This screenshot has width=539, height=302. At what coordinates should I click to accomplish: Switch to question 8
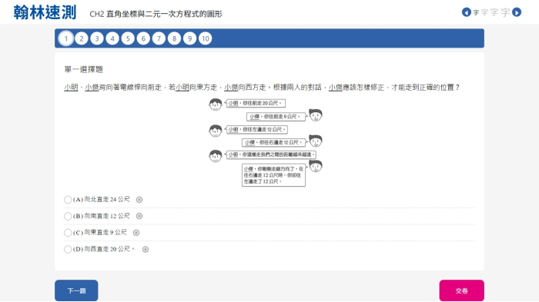click(174, 38)
